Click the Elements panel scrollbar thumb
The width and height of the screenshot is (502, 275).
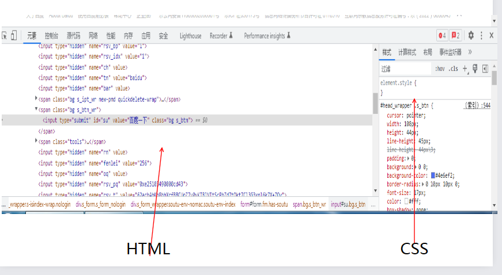point(375,103)
